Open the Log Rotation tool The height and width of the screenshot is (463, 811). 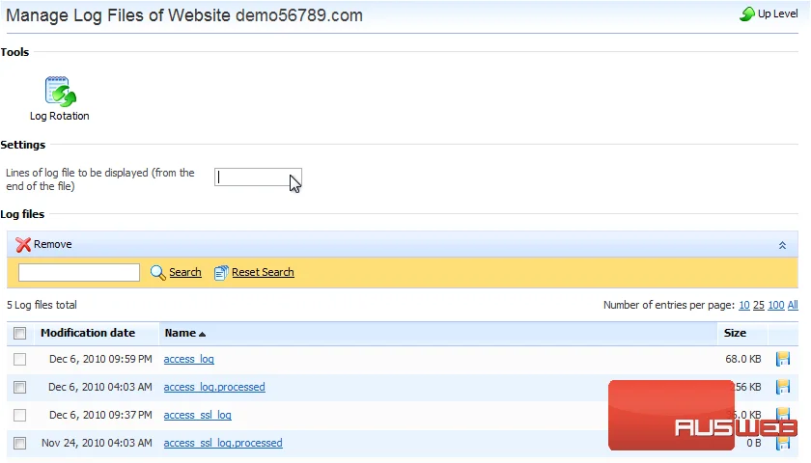[x=60, y=98]
